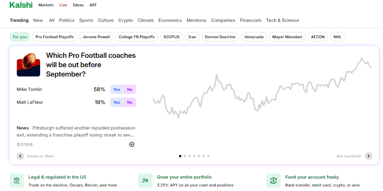The image size is (383, 191).
Task: Open the Live page from top menu
Action: pos(63,5)
